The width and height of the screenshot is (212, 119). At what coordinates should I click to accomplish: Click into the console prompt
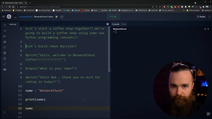[116, 32]
